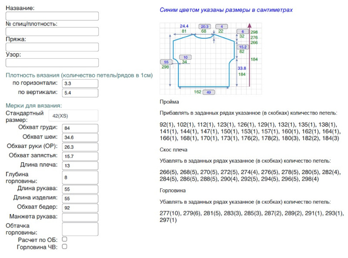The width and height of the screenshot is (348, 258).
Task: Click the bottom width 49 box in diagram
Action: point(209,92)
